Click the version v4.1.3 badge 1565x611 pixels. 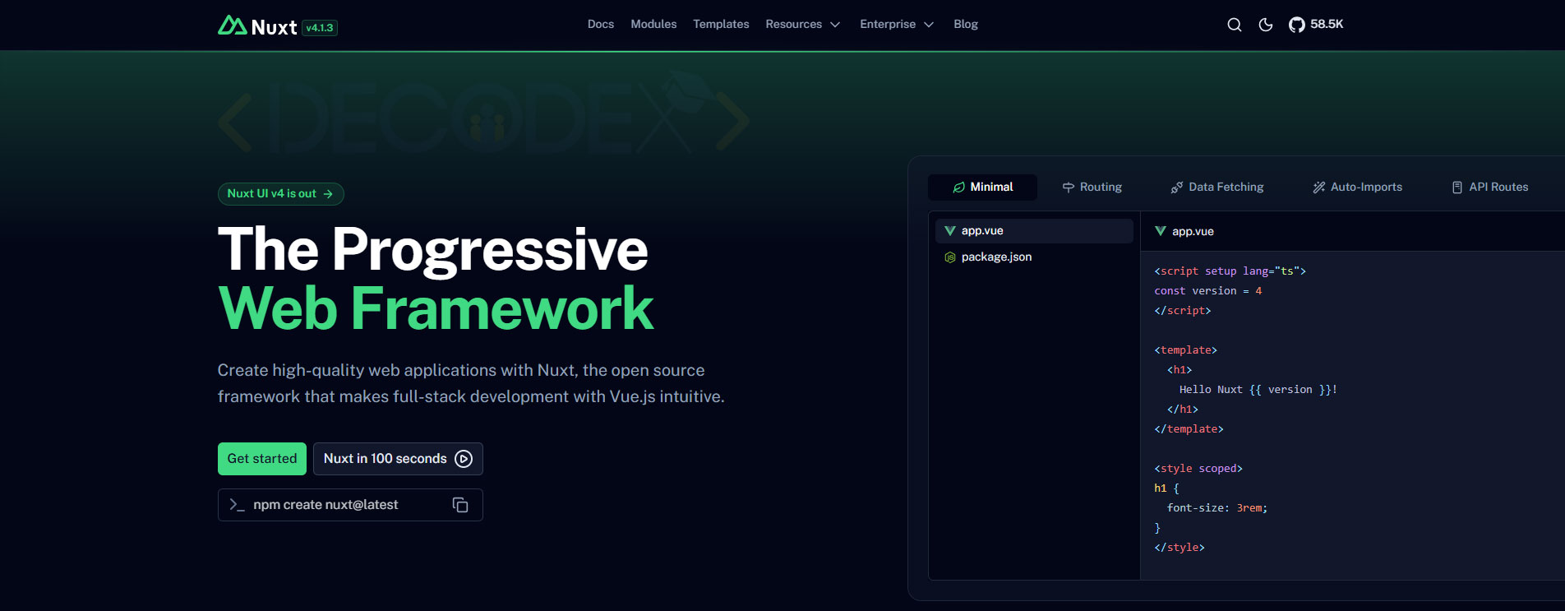click(x=320, y=28)
